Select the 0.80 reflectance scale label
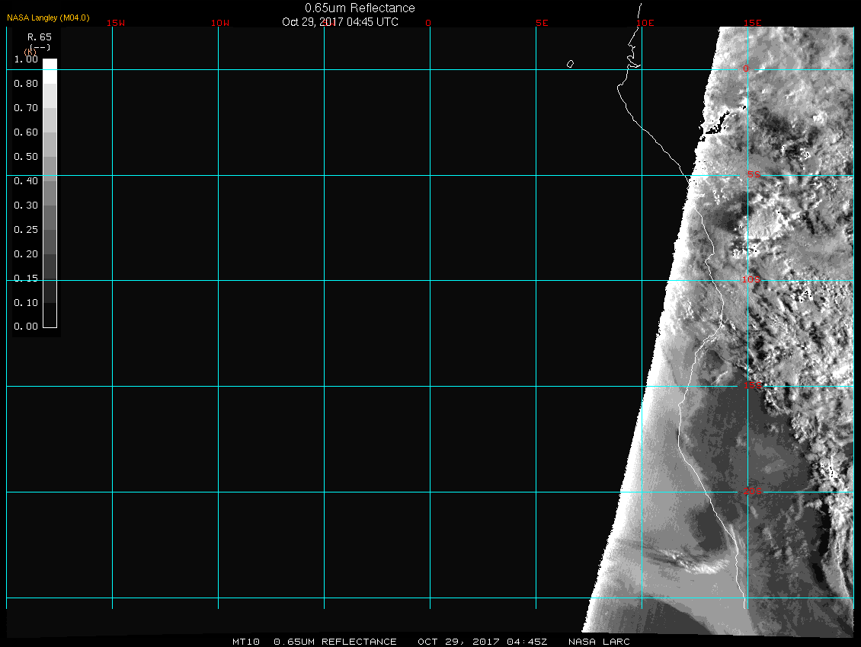Image resolution: width=861 pixels, height=647 pixels. [26, 84]
